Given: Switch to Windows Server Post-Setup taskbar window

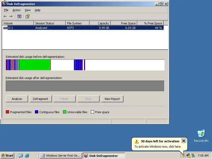Looking at the screenshot, I should (61, 156).
